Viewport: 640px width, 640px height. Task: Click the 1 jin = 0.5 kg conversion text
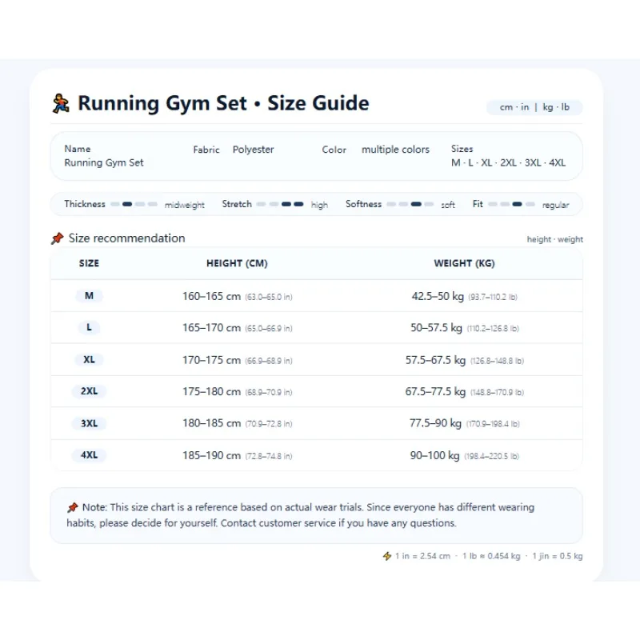(558, 556)
